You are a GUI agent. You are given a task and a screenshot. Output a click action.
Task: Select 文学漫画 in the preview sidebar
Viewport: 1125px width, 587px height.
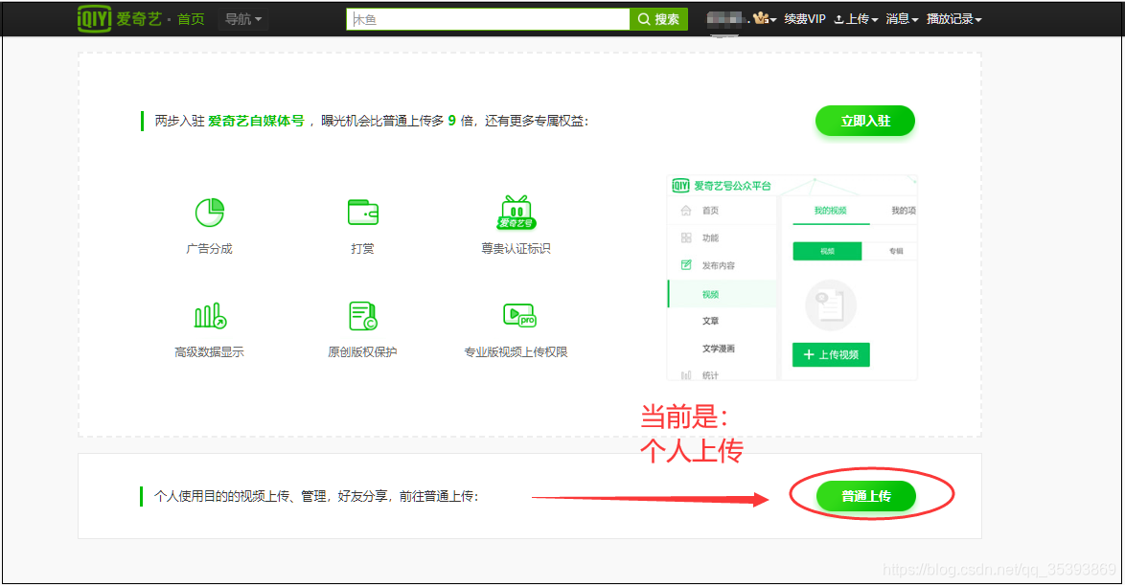tap(718, 350)
